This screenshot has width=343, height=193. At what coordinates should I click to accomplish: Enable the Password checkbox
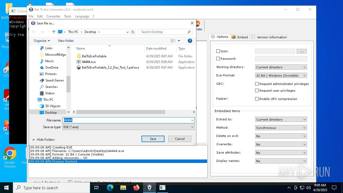click(218, 59)
